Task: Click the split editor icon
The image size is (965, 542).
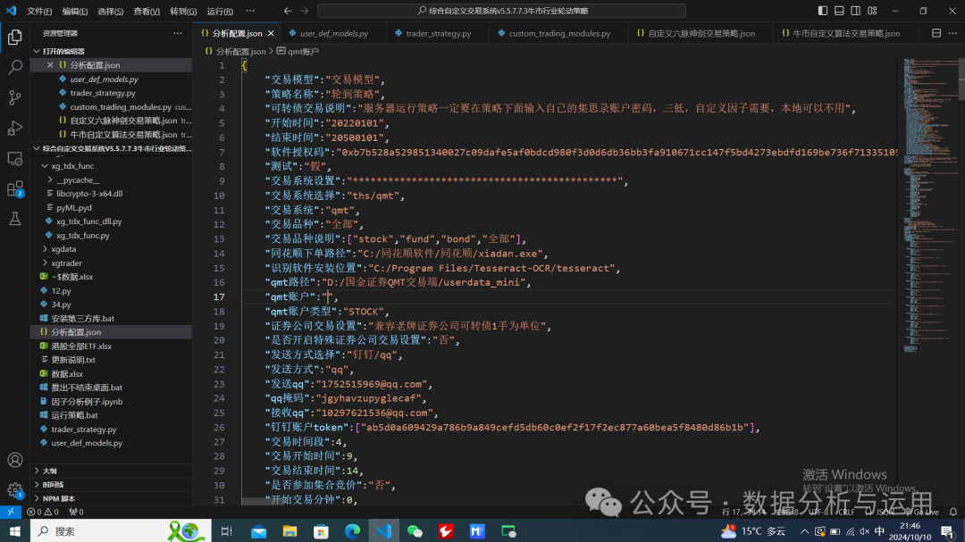Action: pyautogui.click(x=936, y=33)
